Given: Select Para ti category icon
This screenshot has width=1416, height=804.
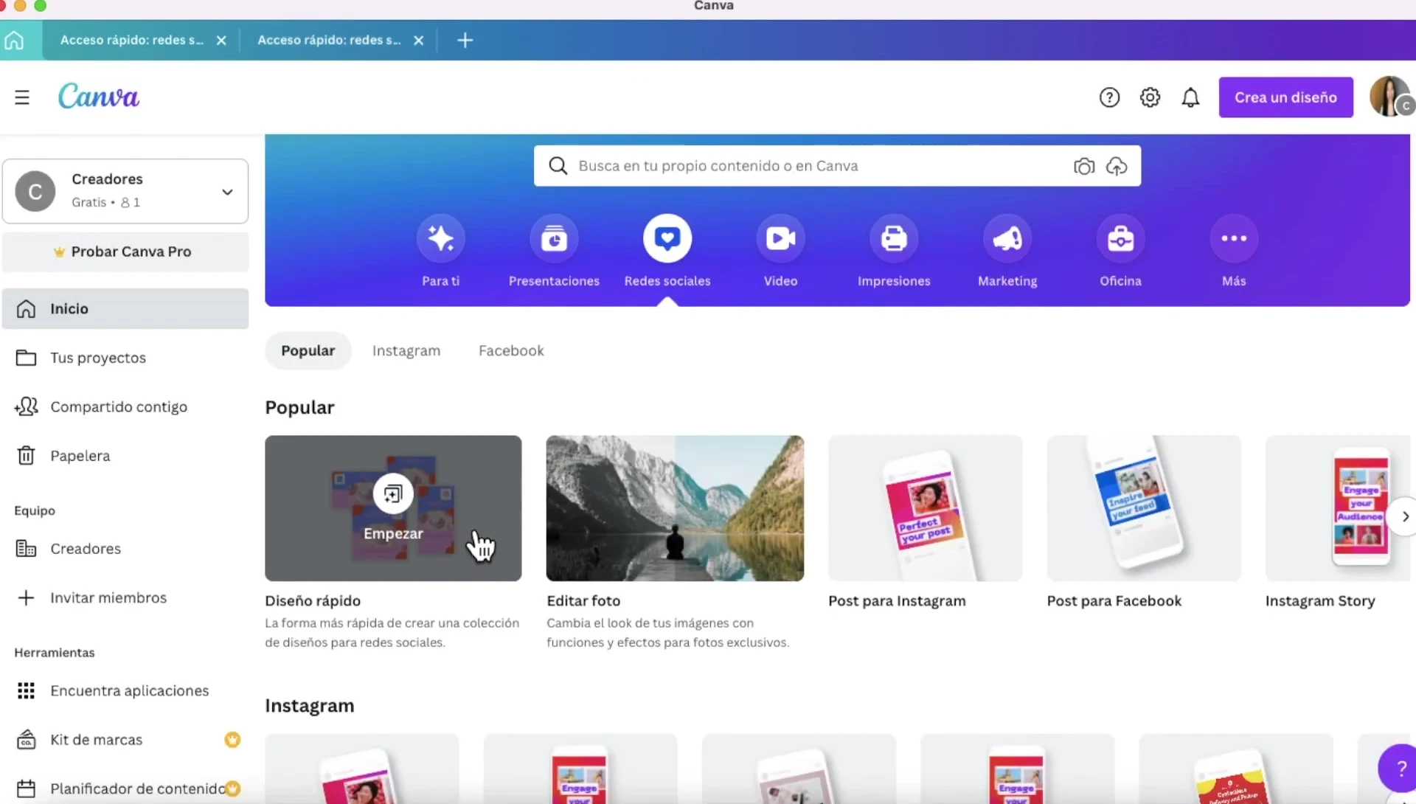Looking at the screenshot, I should (x=441, y=238).
